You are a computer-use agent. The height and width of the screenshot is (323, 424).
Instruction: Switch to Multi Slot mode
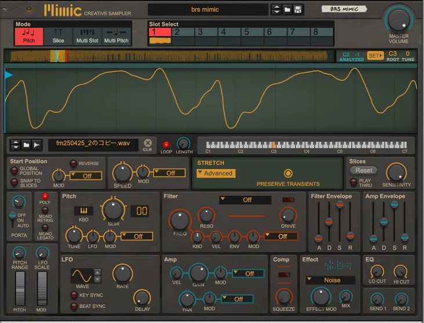[87, 36]
